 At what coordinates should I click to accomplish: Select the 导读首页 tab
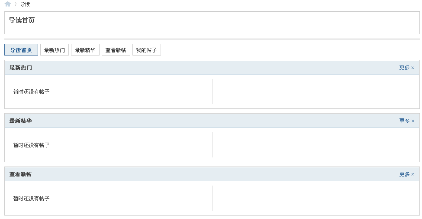21,50
